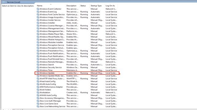Image resolution: width=197 pixels, height=110 pixels.
Task: Click the Windows Update service gear icon
Action: [x=38, y=73]
